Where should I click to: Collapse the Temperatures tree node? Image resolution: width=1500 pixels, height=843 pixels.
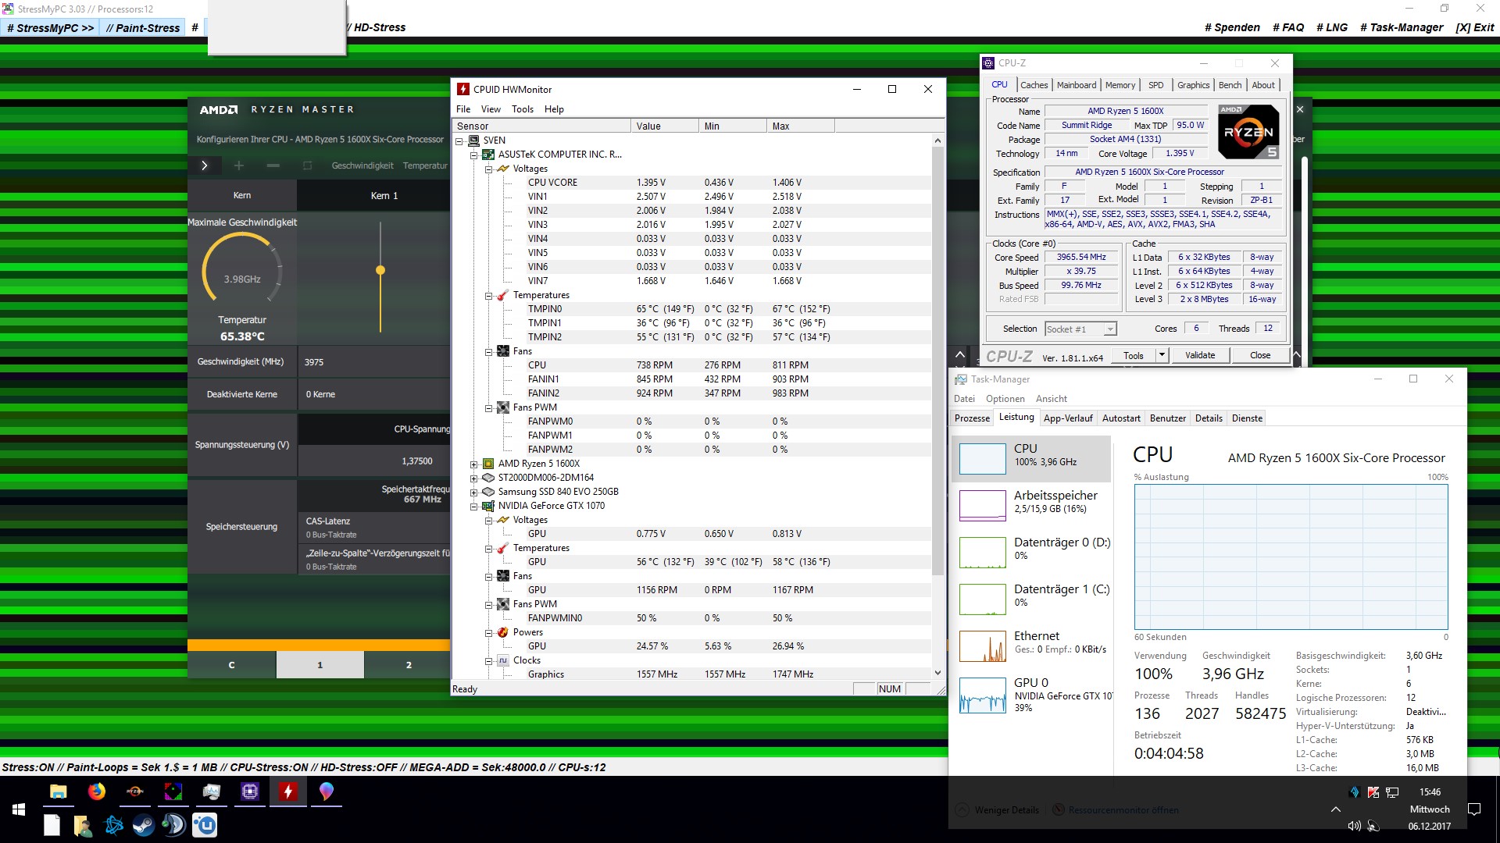(488, 296)
